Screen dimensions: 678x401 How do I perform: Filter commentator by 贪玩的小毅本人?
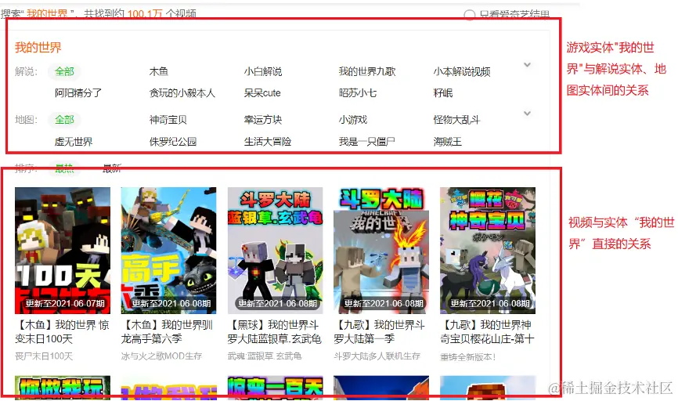(182, 92)
